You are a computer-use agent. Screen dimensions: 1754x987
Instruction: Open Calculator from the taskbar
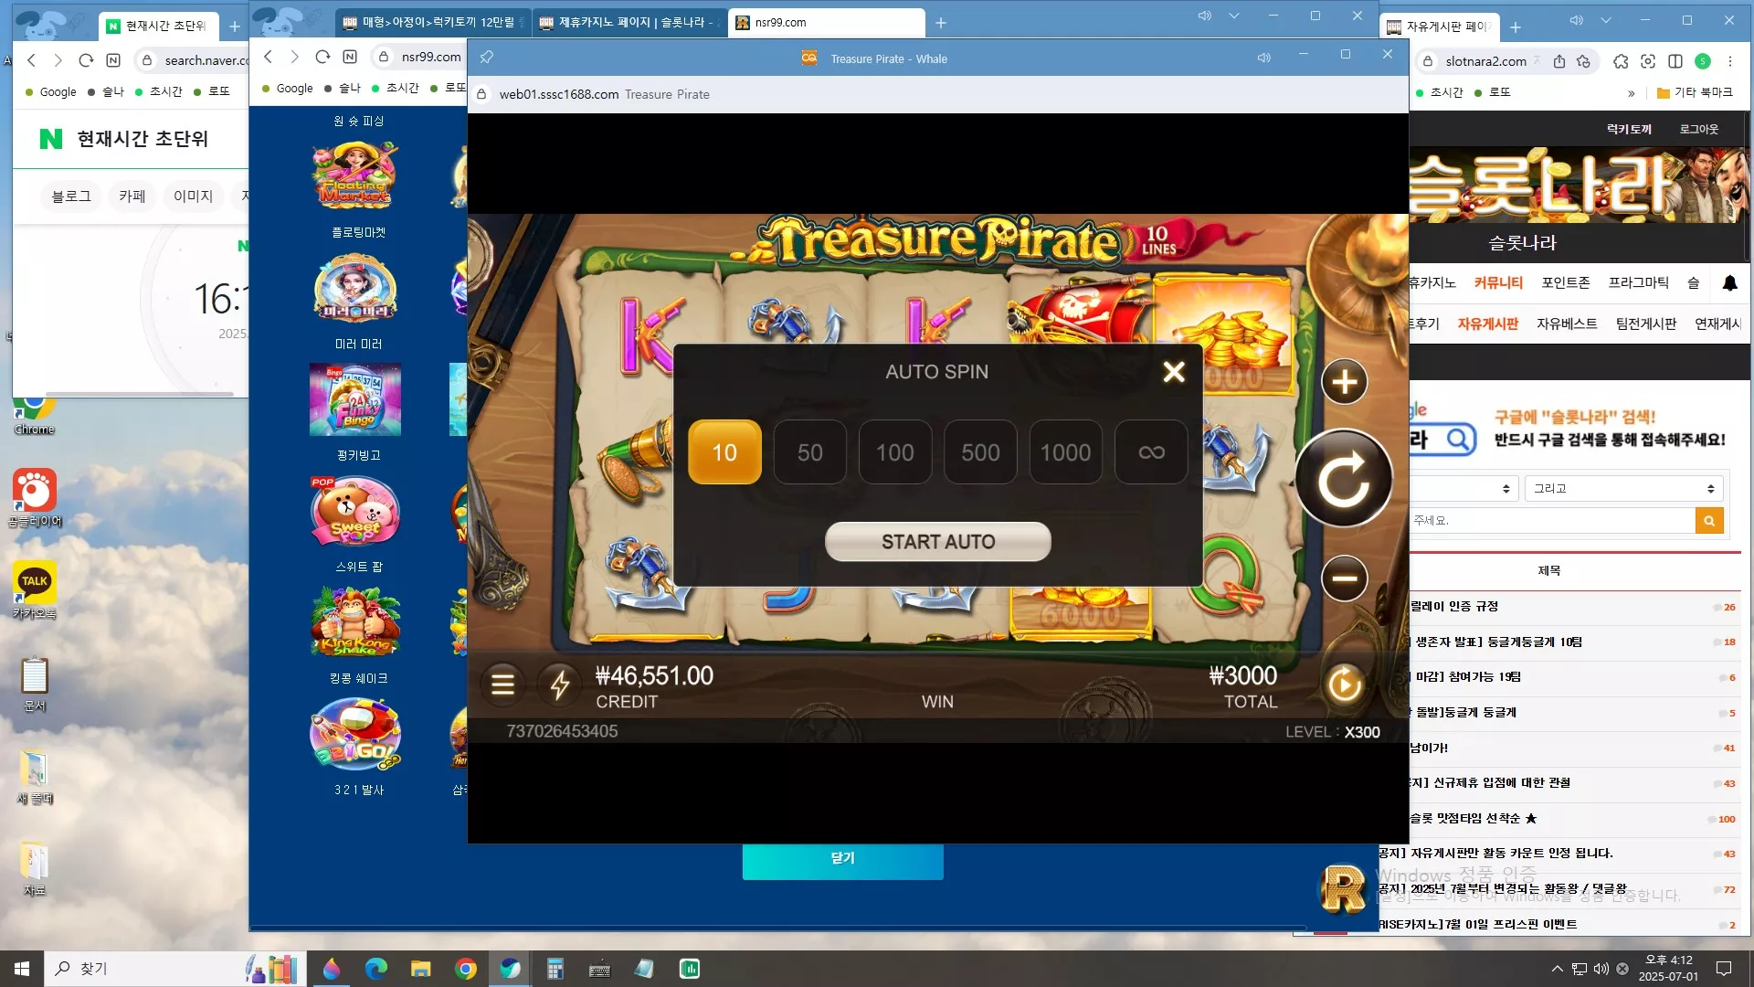point(555,969)
